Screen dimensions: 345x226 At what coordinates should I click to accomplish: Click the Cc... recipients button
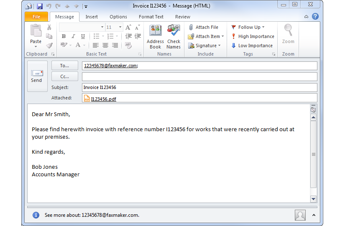tap(65, 76)
